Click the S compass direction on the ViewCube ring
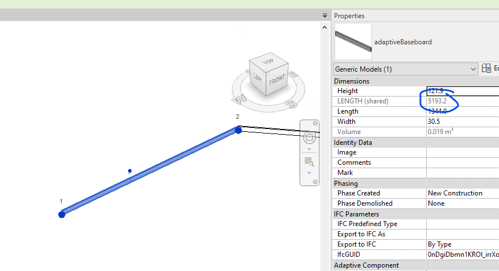499x271 pixels. [290, 104]
